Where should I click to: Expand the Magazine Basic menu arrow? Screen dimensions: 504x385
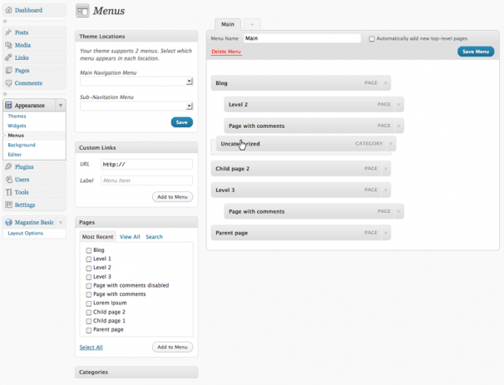61,222
